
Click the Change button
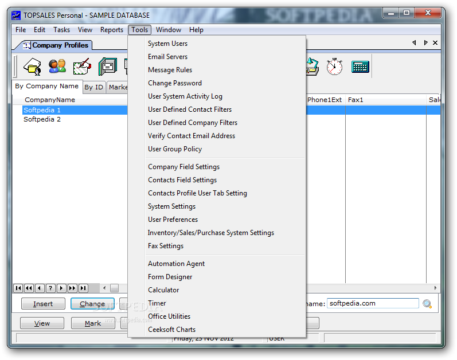click(92, 304)
